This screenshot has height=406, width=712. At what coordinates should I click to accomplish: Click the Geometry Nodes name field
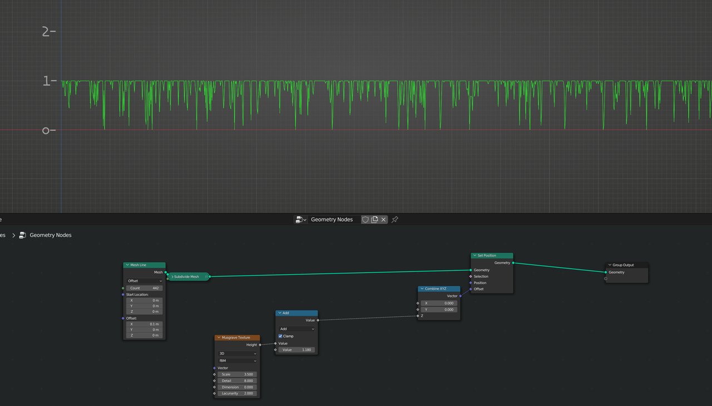334,219
